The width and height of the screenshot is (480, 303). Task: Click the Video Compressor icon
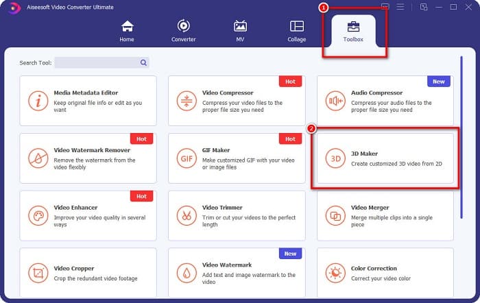point(187,101)
